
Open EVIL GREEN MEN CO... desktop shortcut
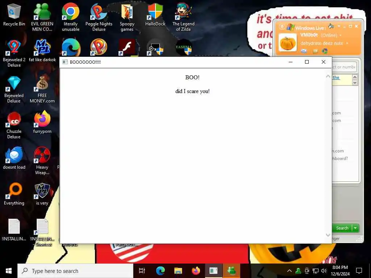click(x=42, y=17)
